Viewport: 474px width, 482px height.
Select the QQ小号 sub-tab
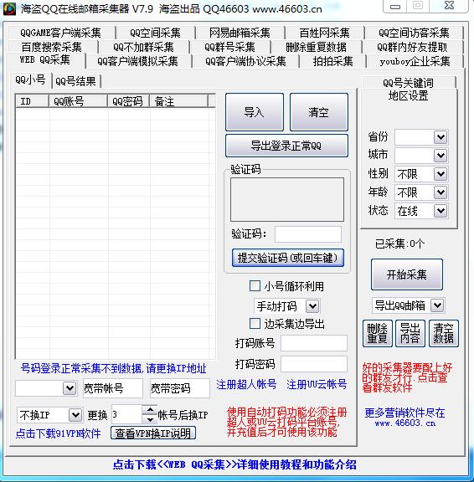(x=30, y=80)
